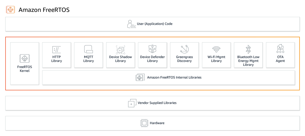The width and height of the screenshot is (305, 136).
Task: Click the Greengrass Discovery icon
Action: pyautogui.click(x=184, y=49)
